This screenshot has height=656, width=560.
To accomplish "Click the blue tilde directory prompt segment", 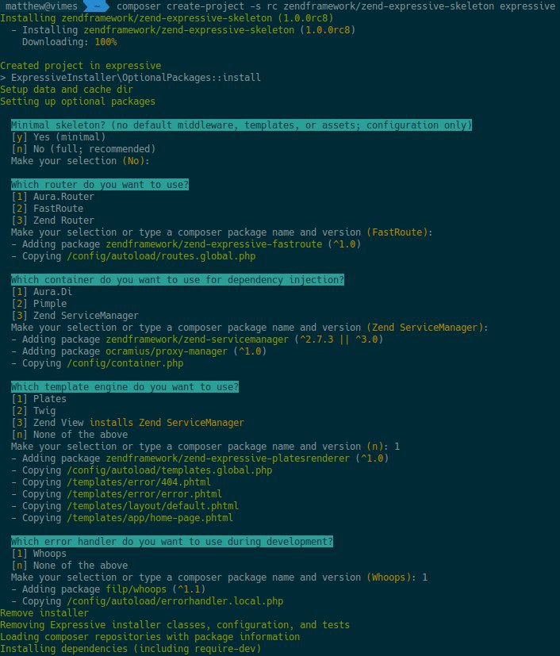I will click(x=97, y=6).
